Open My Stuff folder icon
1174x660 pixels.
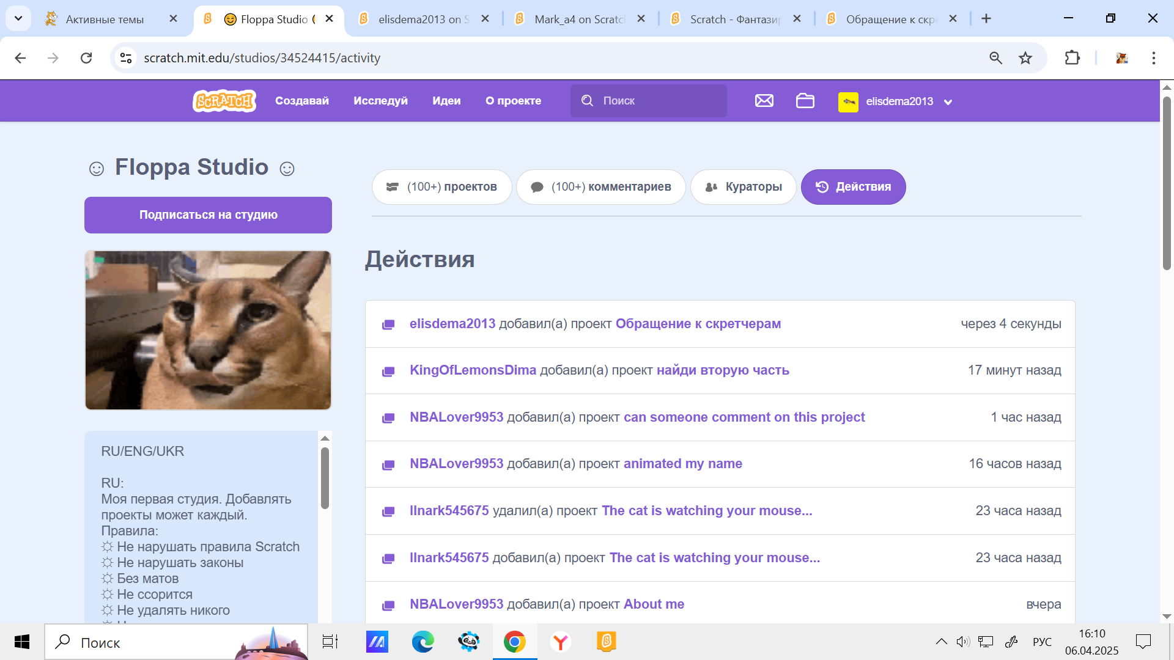click(805, 101)
